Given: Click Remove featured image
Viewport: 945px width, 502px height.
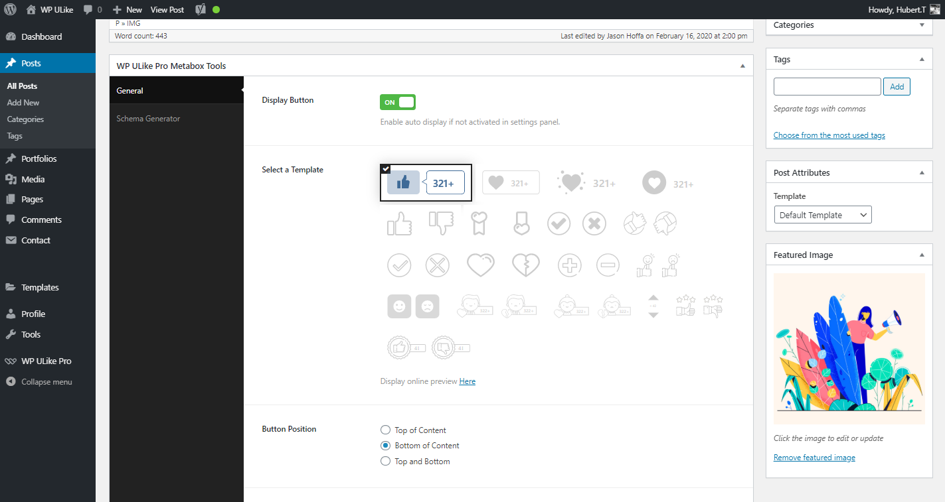Looking at the screenshot, I should pyautogui.click(x=814, y=457).
